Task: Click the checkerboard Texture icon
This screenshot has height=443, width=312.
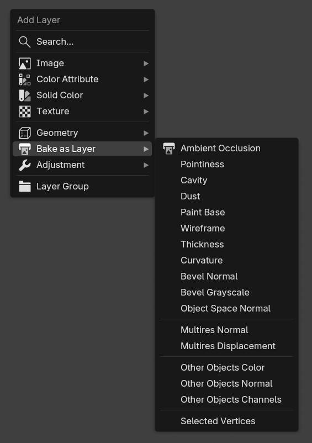Action: pyautogui.click(x=24, y=112)
